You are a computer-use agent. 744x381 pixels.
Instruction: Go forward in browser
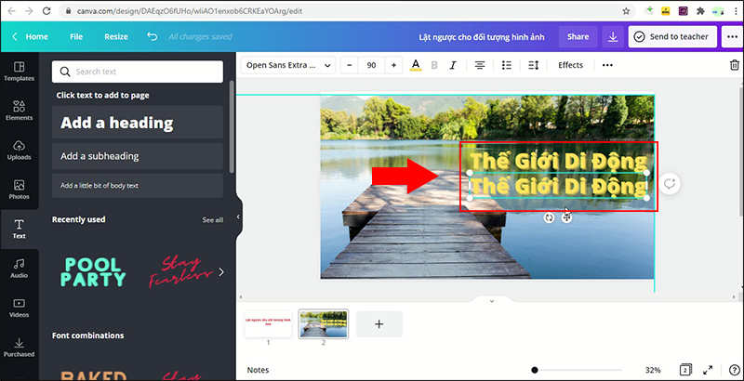pos(29,10)
